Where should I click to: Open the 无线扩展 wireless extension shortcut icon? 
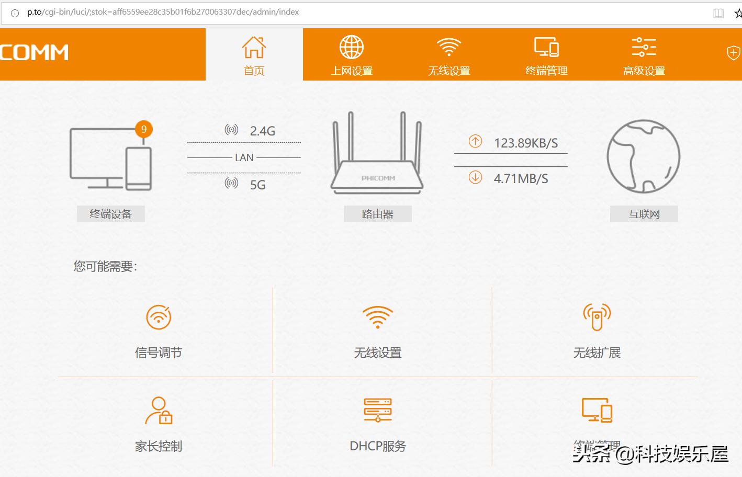596,316
